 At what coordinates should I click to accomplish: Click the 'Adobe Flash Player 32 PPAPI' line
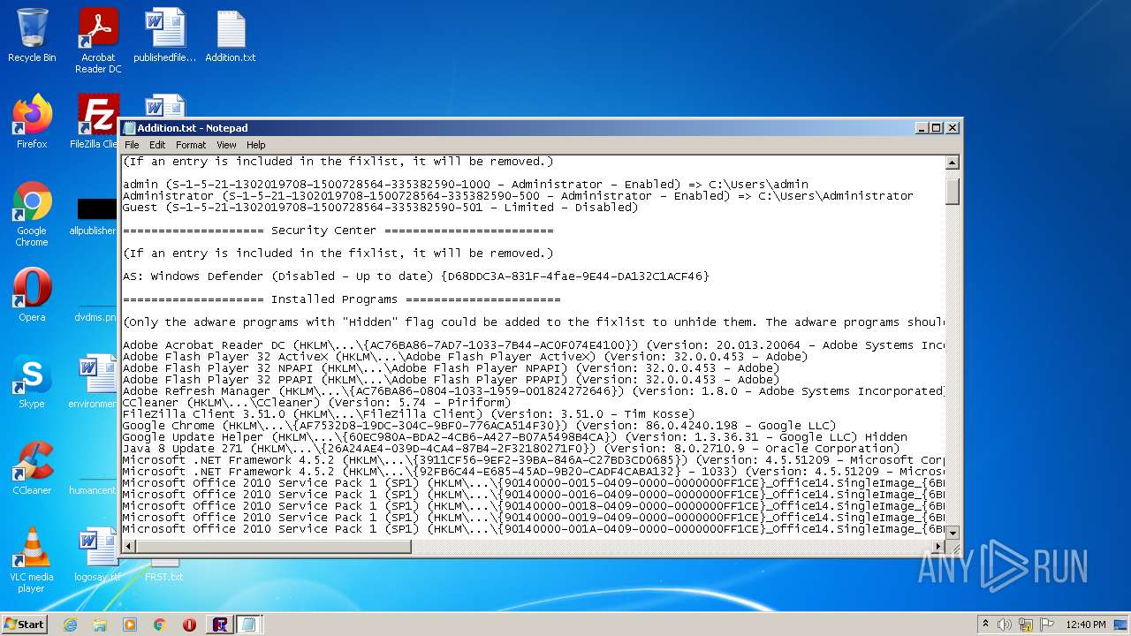451,380
